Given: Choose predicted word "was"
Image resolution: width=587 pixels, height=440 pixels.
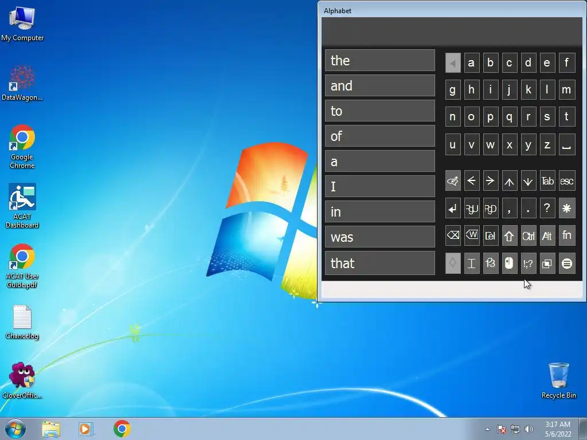Looking at the screenshot, I should click(380, 237).
